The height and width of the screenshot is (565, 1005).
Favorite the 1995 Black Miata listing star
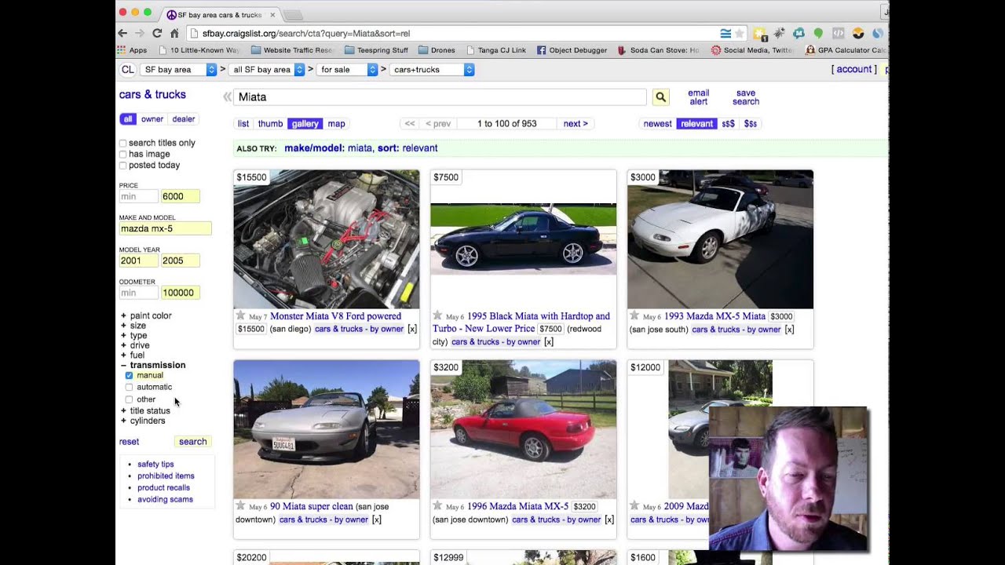click(x=437, y=315)
